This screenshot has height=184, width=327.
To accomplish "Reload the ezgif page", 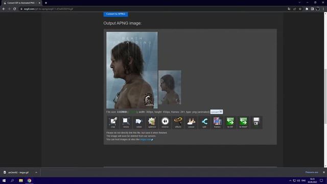I will coord(15,9).
